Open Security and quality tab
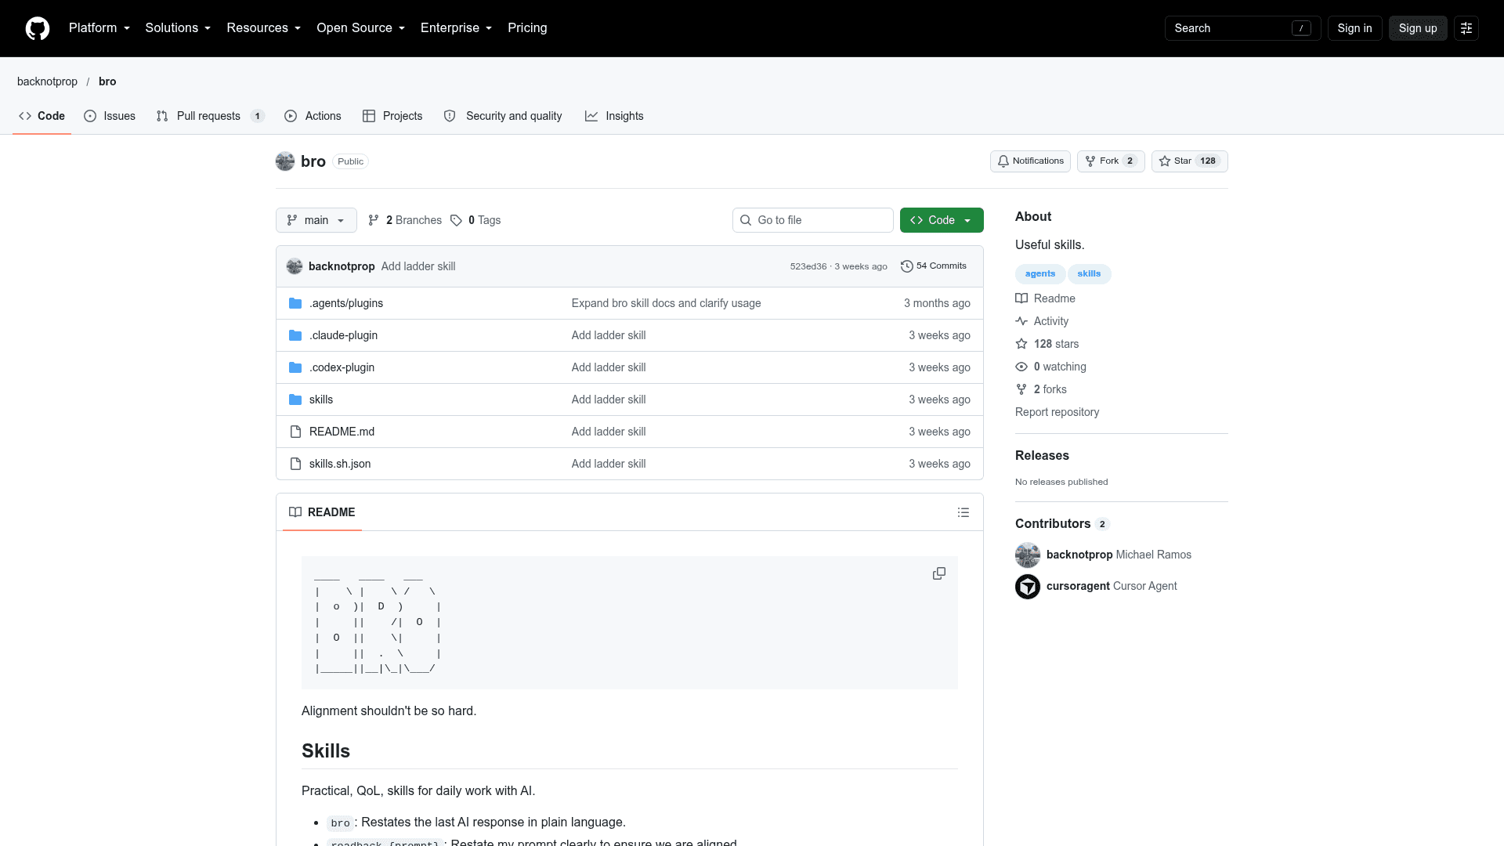Screen dimensions: 1504x846 [503, 116]
